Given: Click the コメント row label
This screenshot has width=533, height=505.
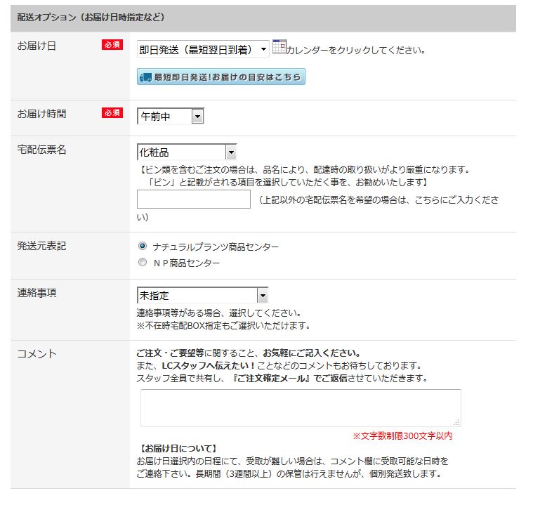Looking at the screenshot, I should coord(37,354).
